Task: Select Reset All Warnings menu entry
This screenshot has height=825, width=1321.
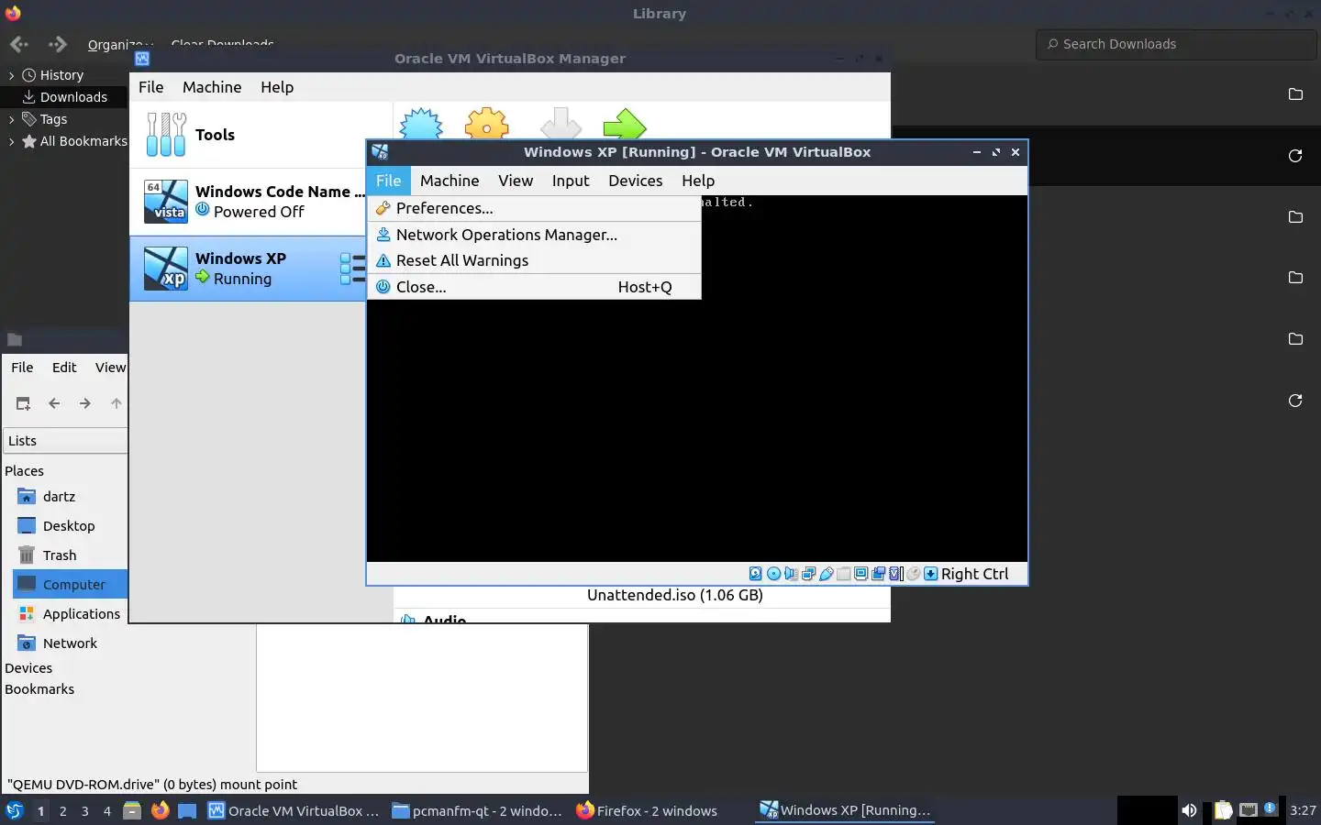Action: (534, 260)
